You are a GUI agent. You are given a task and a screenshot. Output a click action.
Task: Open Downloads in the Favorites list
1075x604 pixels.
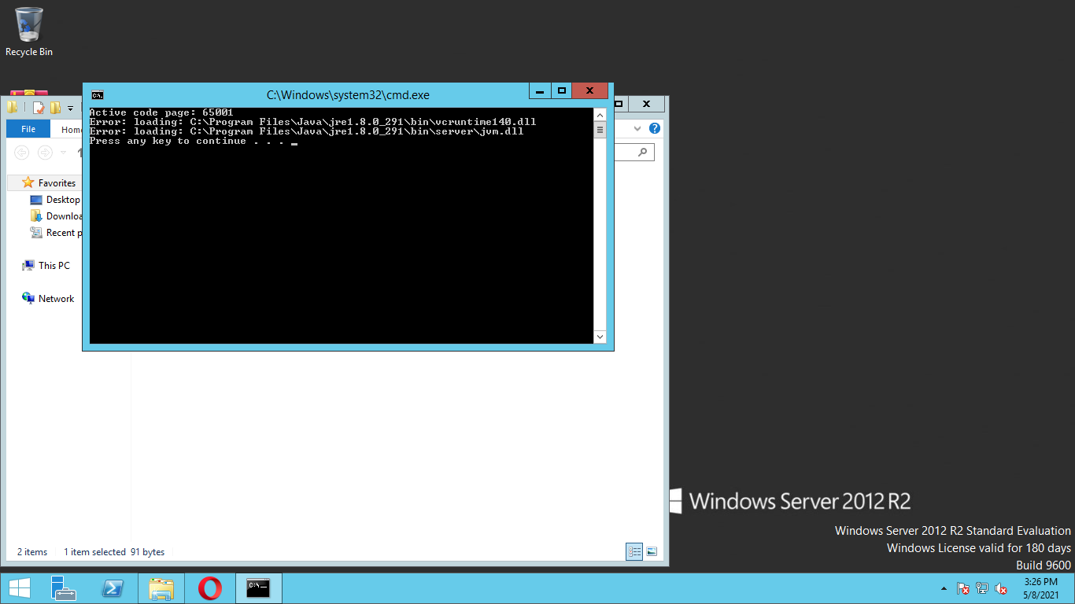point(56,216)
